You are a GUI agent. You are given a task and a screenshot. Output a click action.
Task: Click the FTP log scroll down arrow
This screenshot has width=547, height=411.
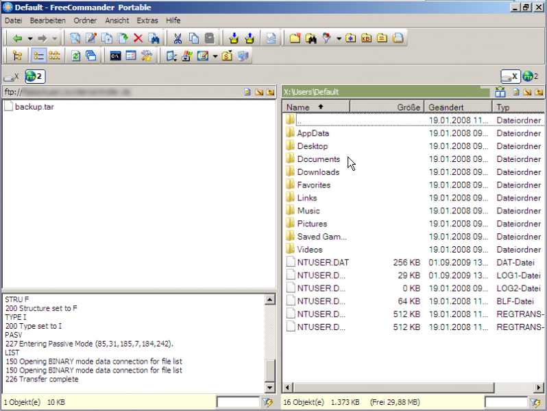(269, 387)
